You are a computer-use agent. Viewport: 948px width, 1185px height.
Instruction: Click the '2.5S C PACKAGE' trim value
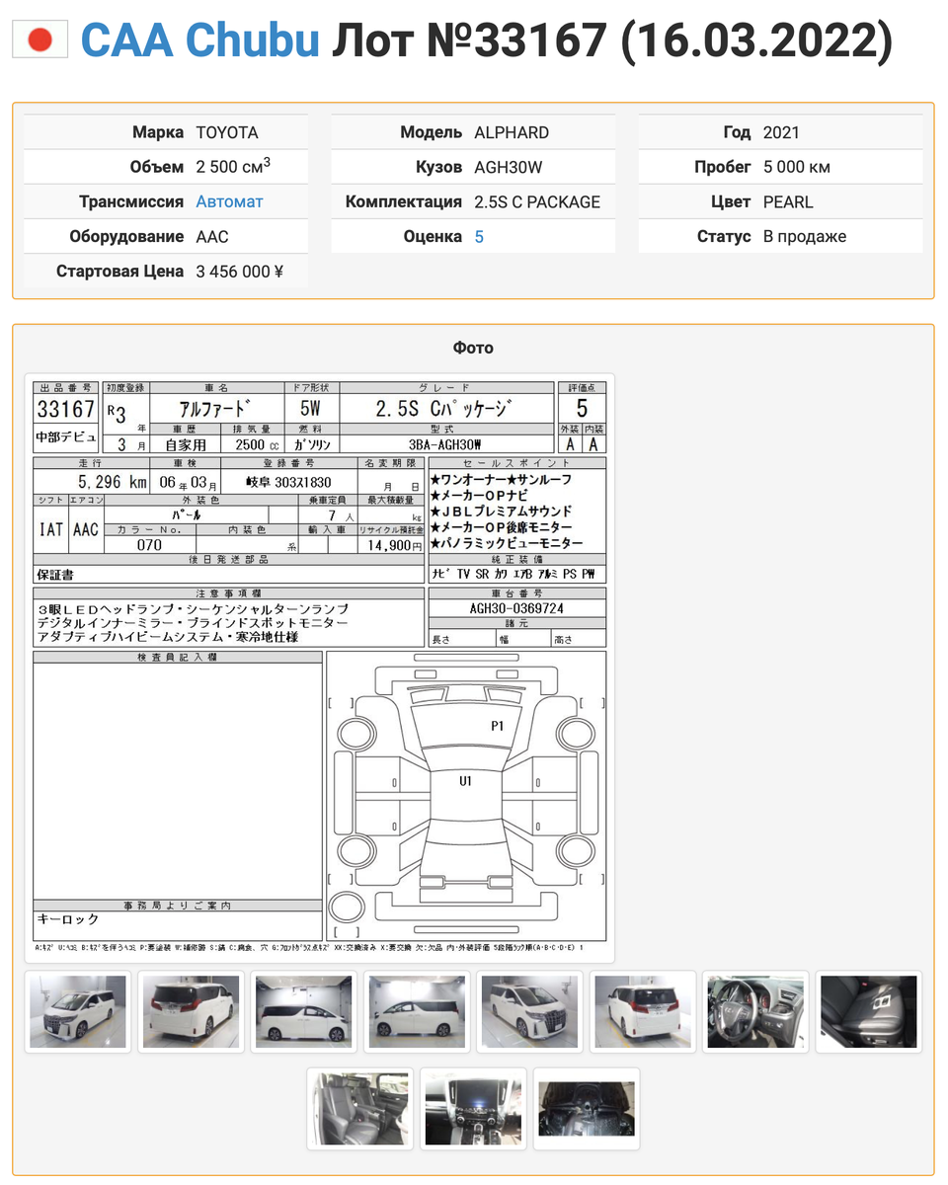[x=537, y=201]
